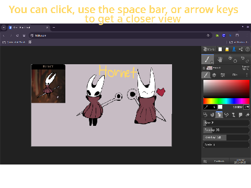
Task: Click the green extension icon
Action: pyautogui.click(x=217, y=36)
